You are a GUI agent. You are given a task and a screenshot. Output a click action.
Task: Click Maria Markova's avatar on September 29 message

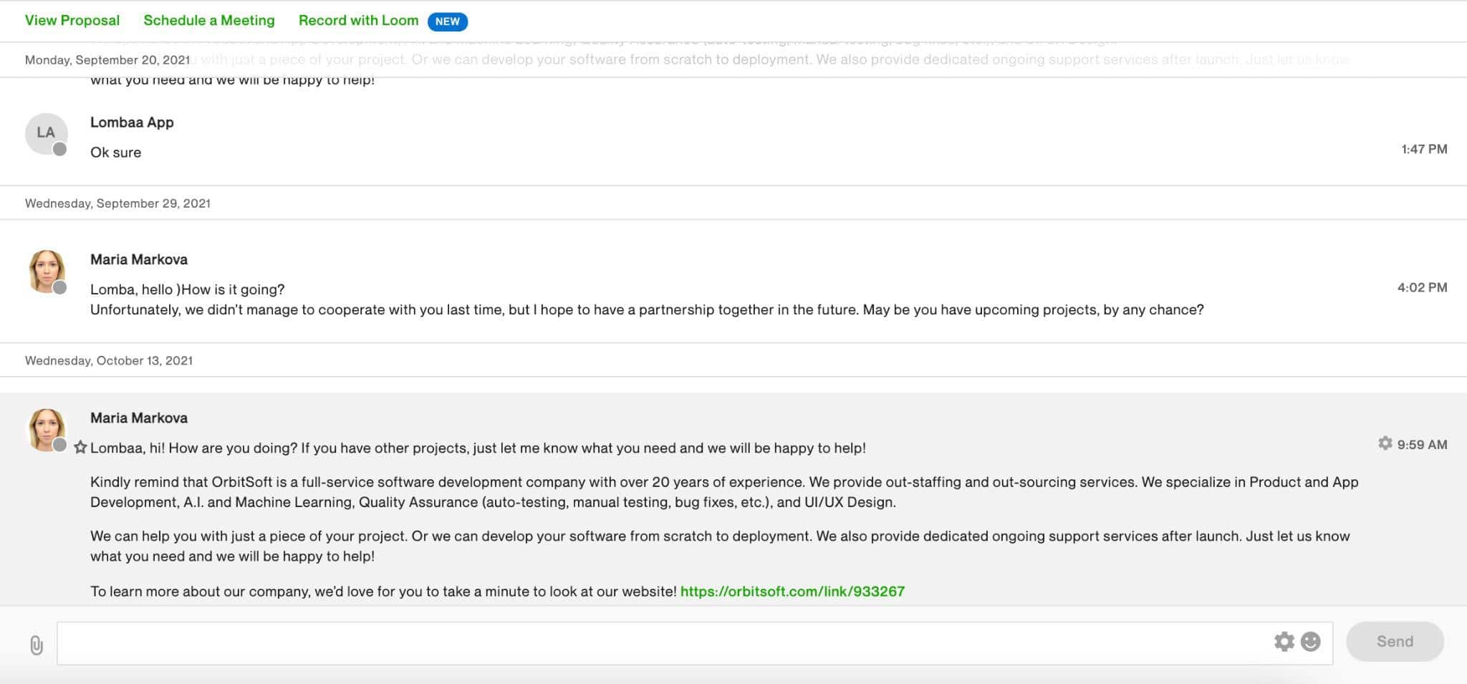click(47, 271)
